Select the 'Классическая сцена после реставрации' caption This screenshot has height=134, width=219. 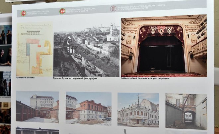pyautogui.click(x=145, y=78)
